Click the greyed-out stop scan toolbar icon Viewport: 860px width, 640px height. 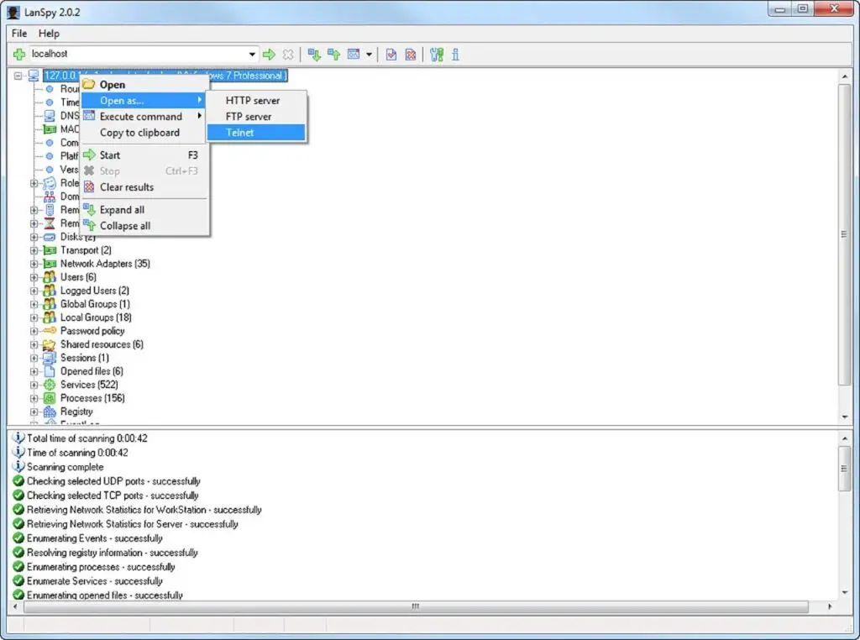point(287,55)
